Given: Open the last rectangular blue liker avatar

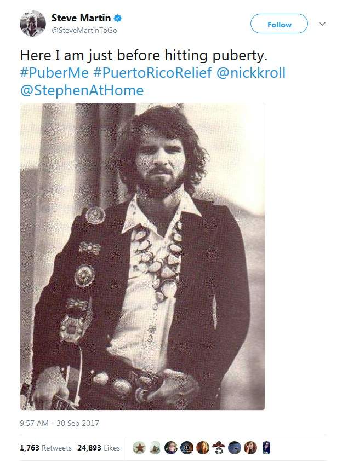Looking at the screenshot, I should (266, 448).
